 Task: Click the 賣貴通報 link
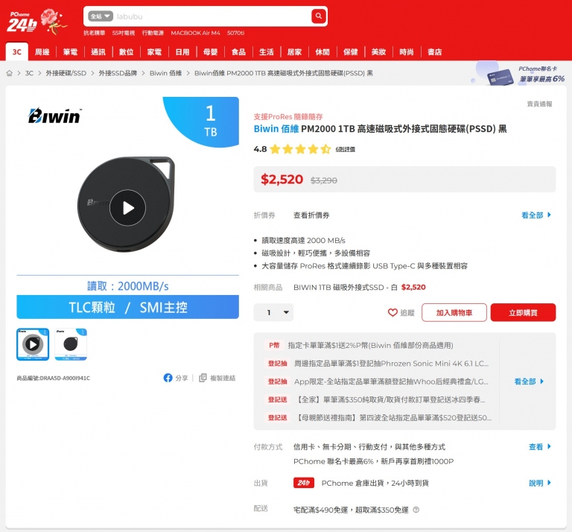click(x=539, y=104)
